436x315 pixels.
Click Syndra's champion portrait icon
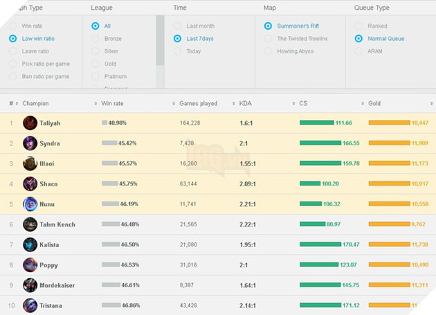coord(30,143)
